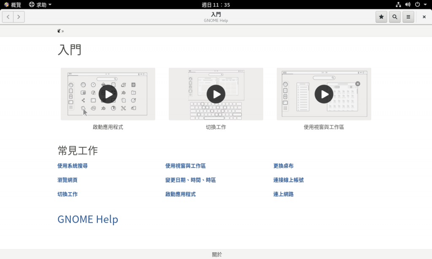Click the network status icon
The height and width of the screenshot is (259, 432).
pos(398,5)
